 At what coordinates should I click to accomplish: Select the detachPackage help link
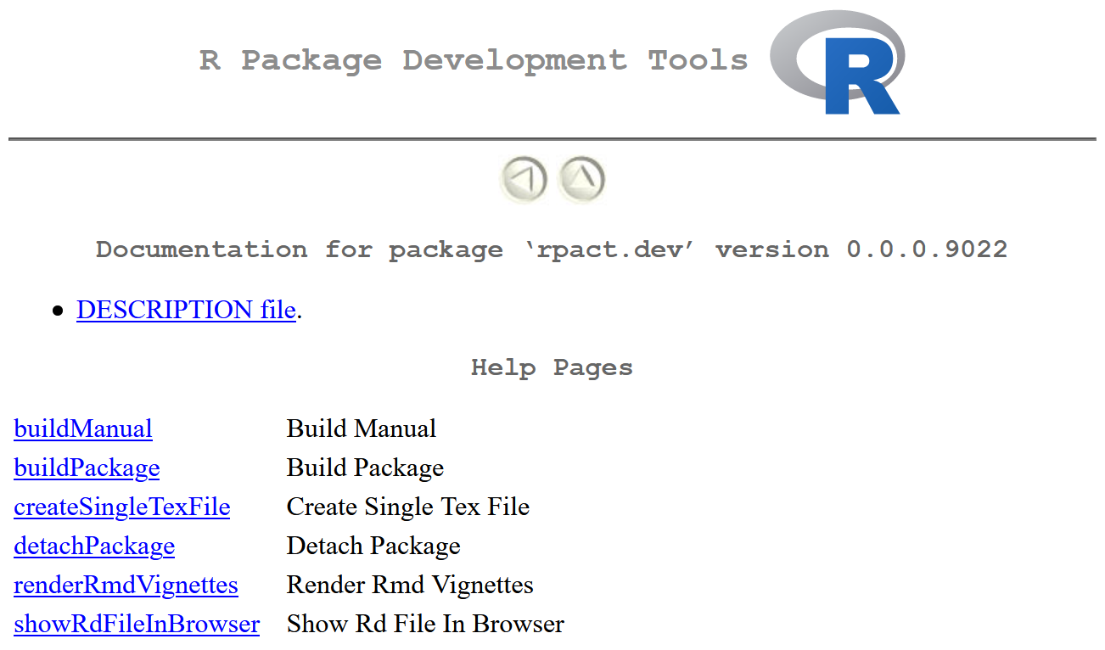[94, 546]
